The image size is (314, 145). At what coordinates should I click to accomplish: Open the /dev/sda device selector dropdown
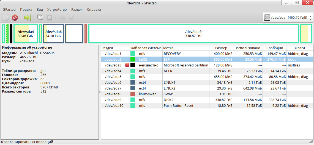pos(288,18)
